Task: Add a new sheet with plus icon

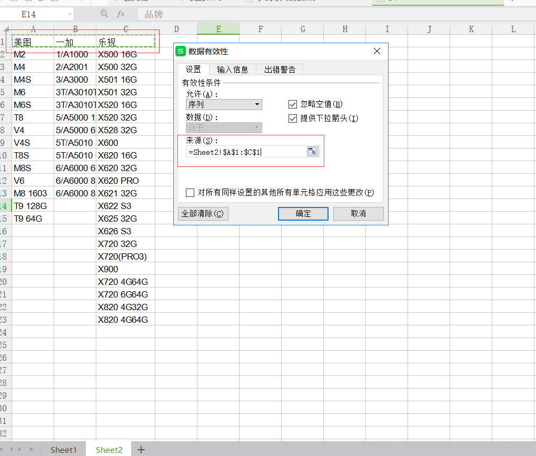Action: (x=141, y=450)
